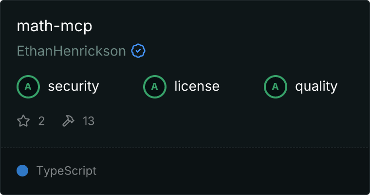Click the TypeScript language label

(66, 171)
